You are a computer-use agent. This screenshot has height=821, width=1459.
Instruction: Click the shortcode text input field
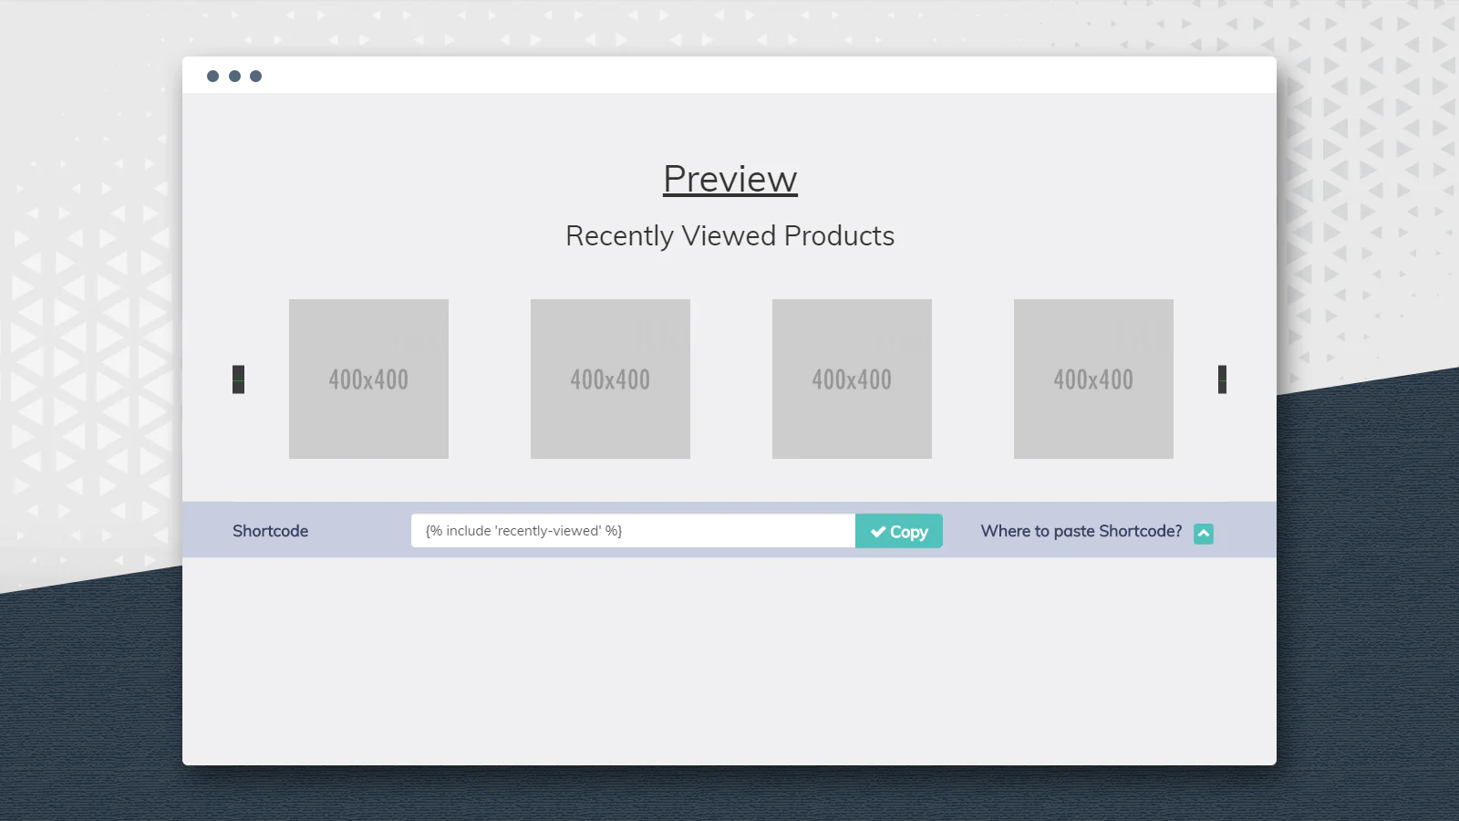point(633,531)
